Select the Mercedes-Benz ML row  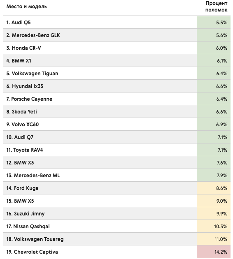click(x=117, y=176)
